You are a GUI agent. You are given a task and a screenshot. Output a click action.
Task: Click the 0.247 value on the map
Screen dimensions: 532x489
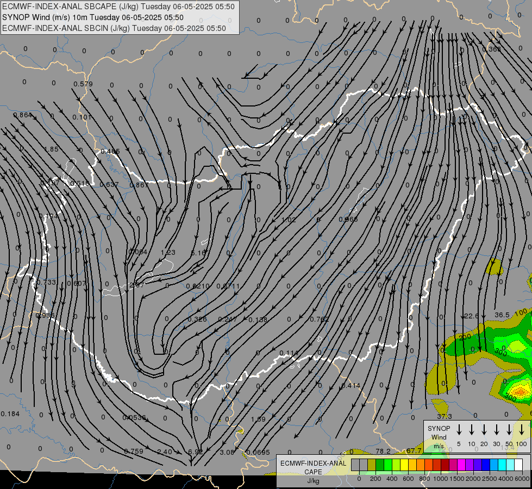pos(227,319)
